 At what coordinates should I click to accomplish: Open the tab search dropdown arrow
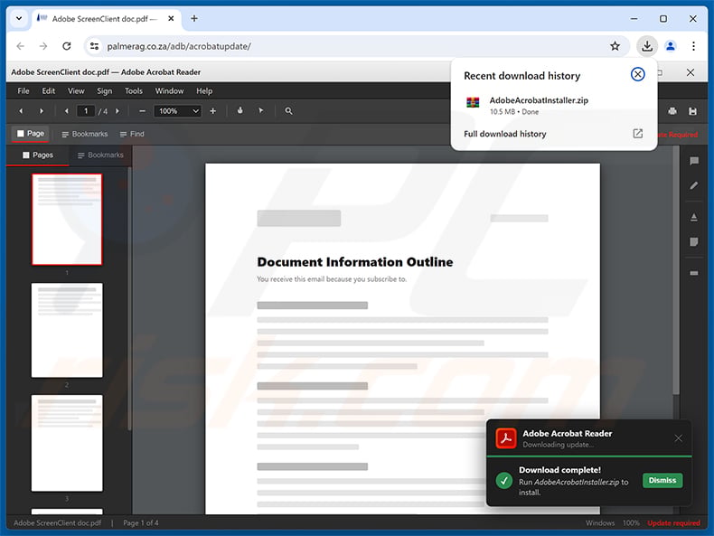click(19, 19)
